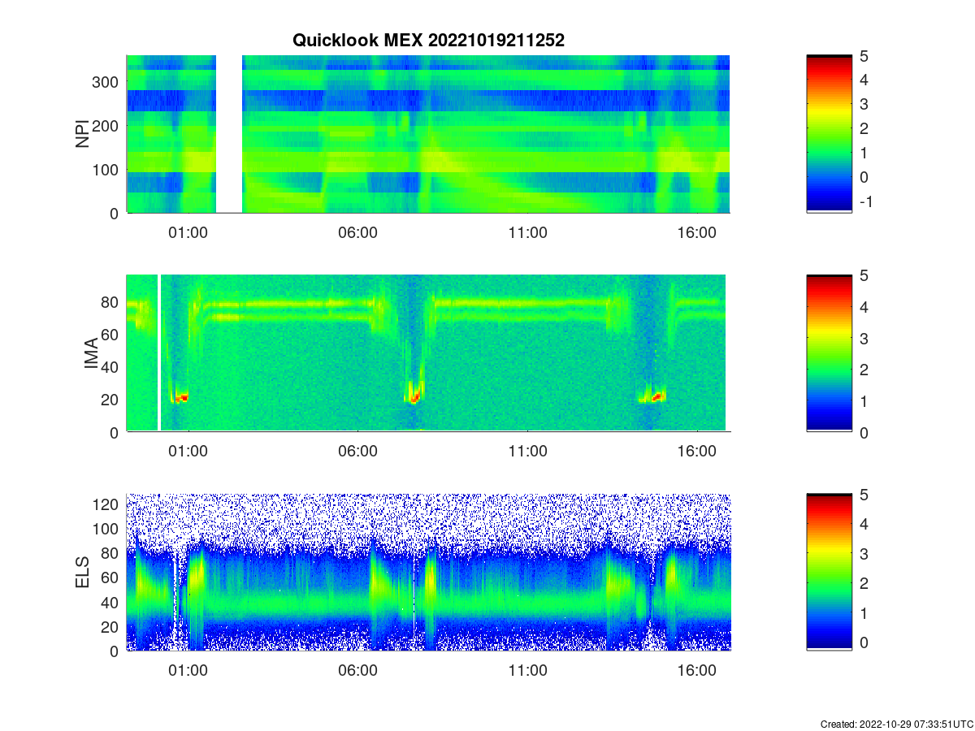The image size is (975, 731).
Task: Click the white data gap in the NPI plot
Action: click(229, 134)
